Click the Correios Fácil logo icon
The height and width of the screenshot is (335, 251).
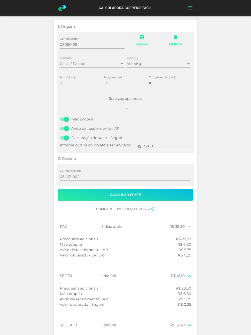[x=62, y=8]
